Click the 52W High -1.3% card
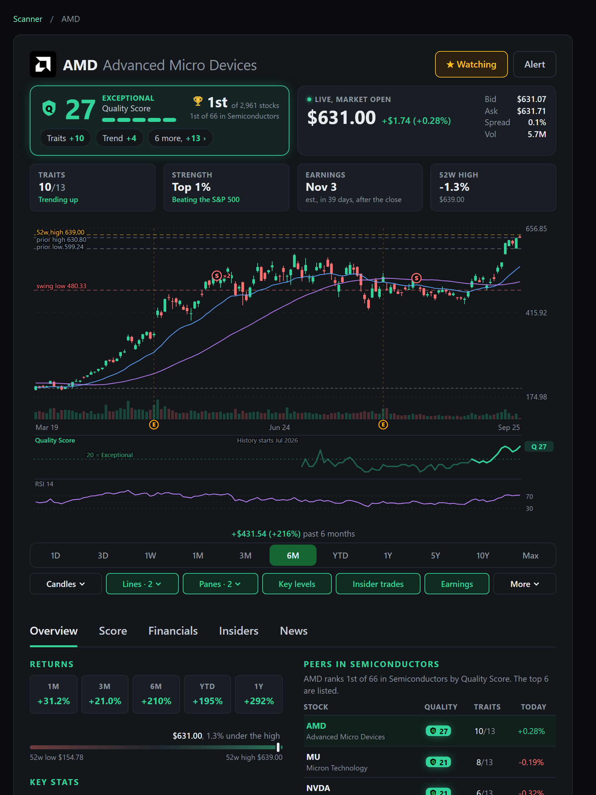The width and height of the screenshot is (596, 795). [493, 187]
